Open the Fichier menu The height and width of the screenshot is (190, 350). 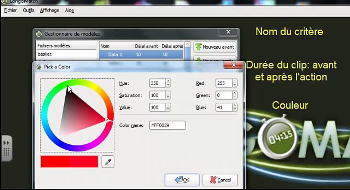pyautogui.click(x=10, y=10)
